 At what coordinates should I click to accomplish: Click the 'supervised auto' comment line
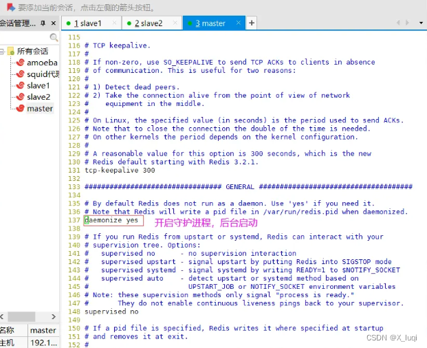tap(221, 279)
